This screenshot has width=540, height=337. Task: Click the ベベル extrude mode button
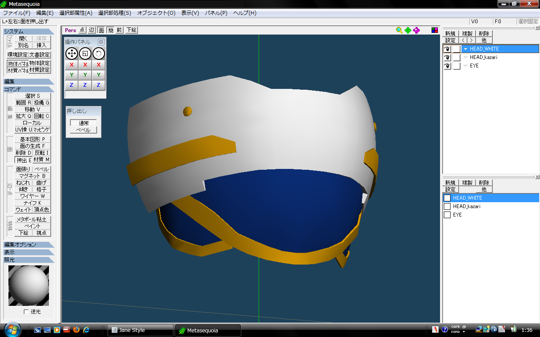click(x=83, y=130)
